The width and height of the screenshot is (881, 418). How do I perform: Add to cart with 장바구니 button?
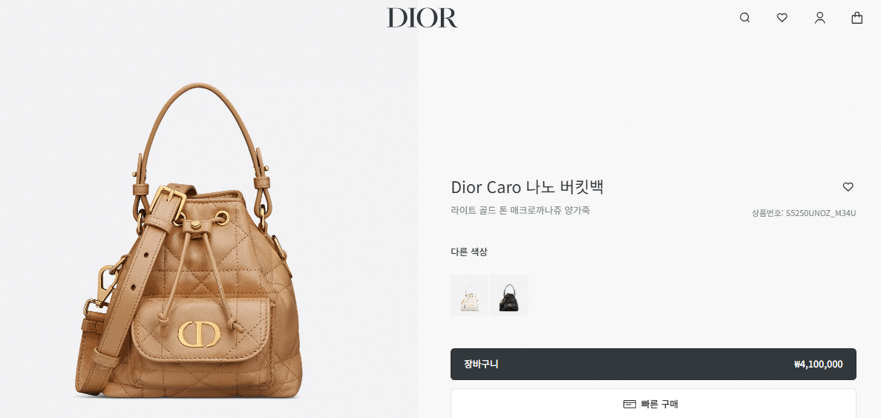653,364
